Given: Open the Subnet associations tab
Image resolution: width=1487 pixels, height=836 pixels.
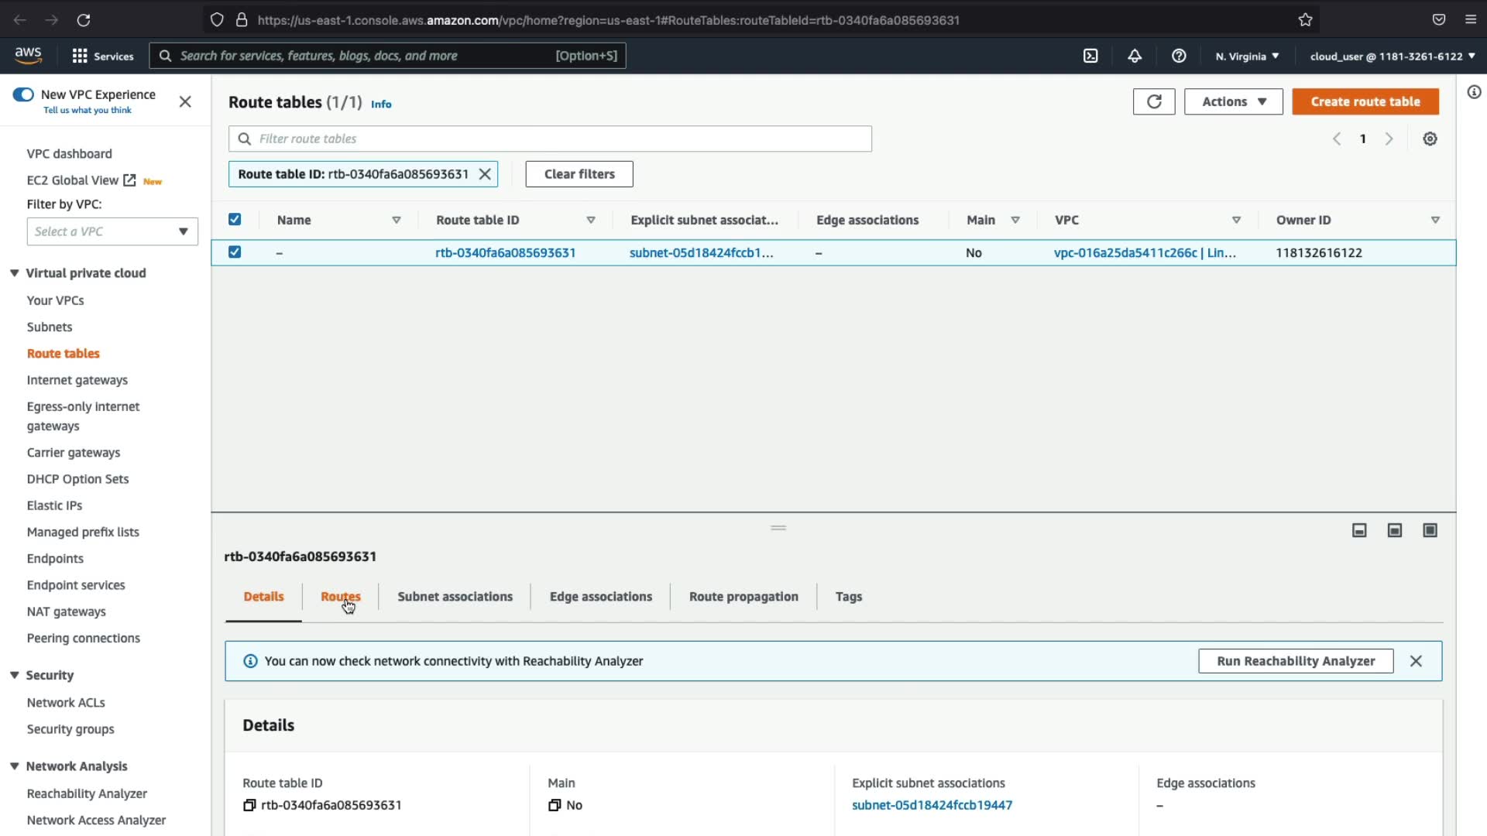Looking at the screenshot, I should click(455, 597).
